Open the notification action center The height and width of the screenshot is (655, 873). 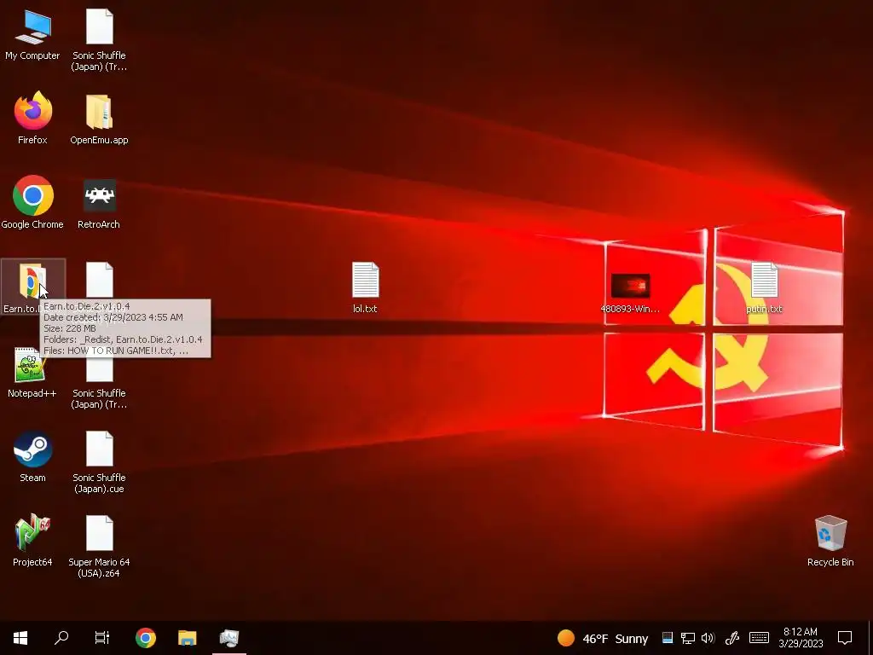click(845, 638)
